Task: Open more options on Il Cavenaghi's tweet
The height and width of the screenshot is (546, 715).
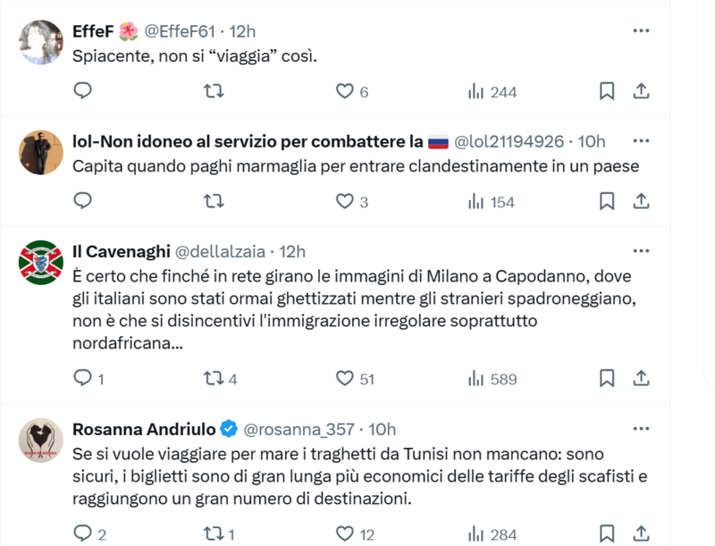Action: tap(641, 251)
